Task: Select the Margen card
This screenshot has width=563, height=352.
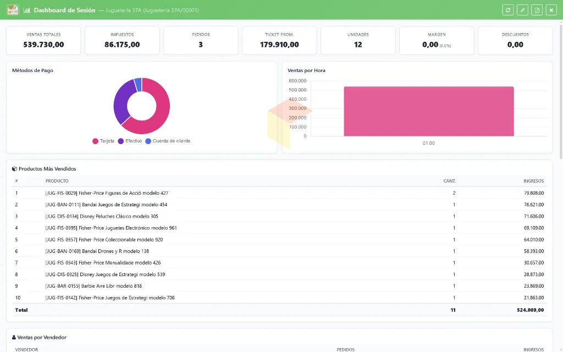Action: pyautogui.click(x=437, y=41)
